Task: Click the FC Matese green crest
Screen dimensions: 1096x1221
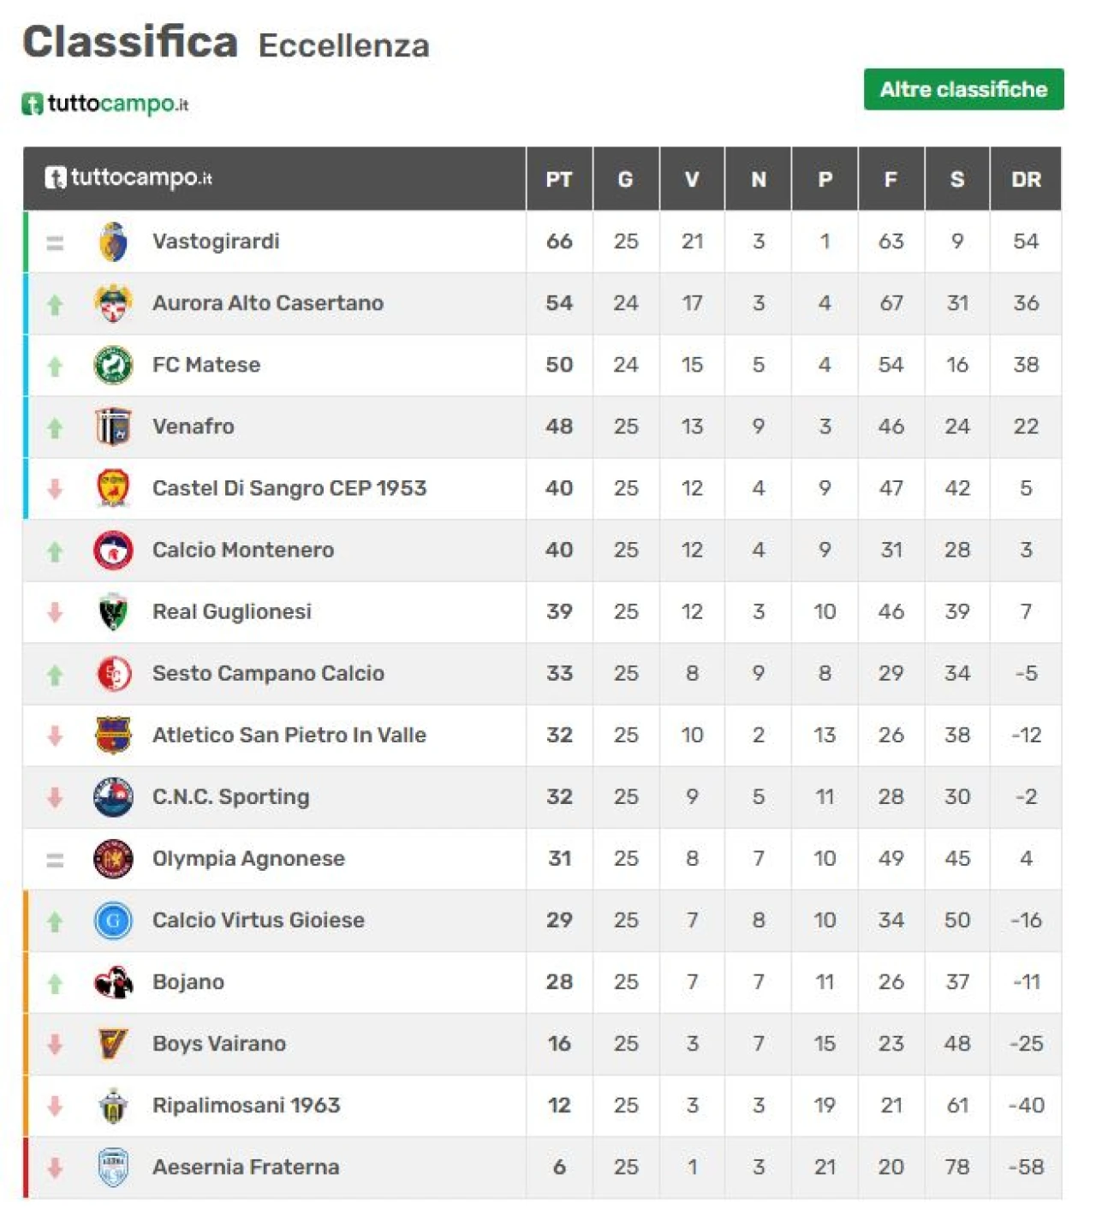Action: click(113, 365)
